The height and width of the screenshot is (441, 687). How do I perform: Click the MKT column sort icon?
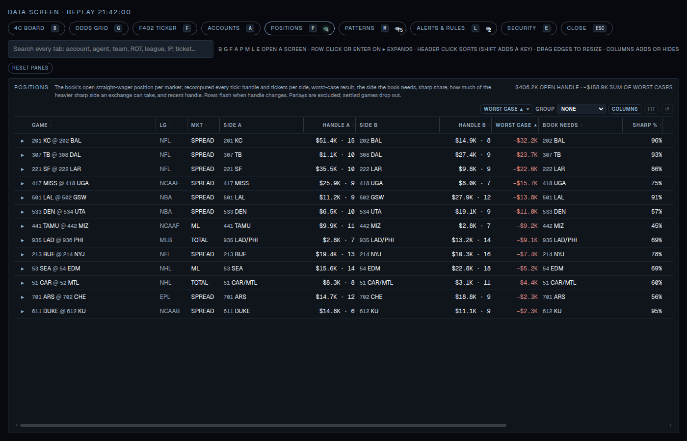click(206, 125)
